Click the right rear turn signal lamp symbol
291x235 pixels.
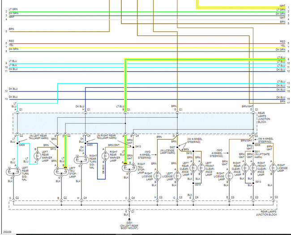pos(81,160)
